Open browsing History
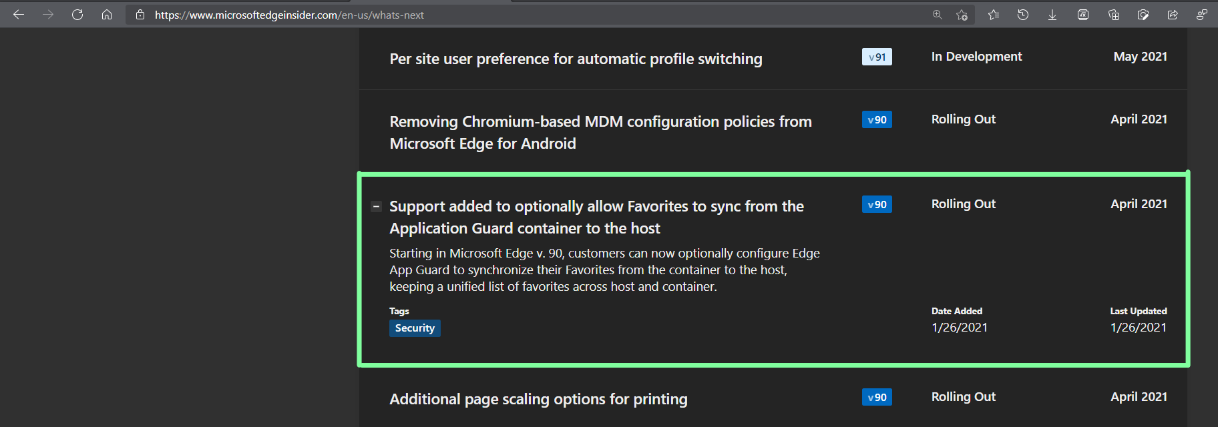The width and height of the screenshot is (1218, 427). pos(1023,15)
